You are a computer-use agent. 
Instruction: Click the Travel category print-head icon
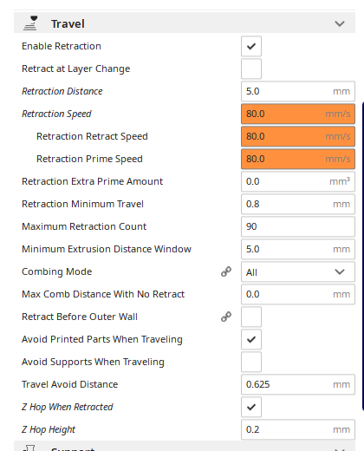click(30, 23)
